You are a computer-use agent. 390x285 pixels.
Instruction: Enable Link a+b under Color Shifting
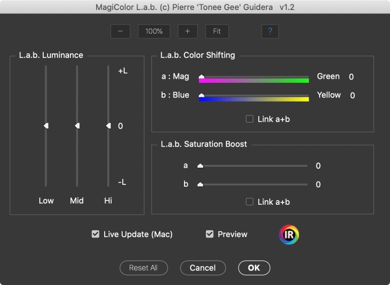coord(250,119)
